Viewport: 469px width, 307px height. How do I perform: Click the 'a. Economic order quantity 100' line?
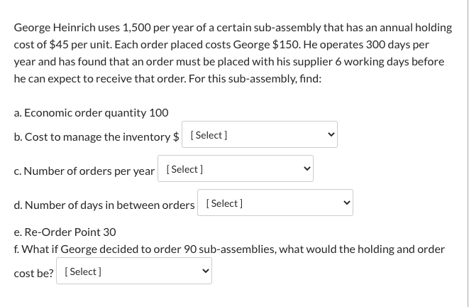(x=92, y=113)
